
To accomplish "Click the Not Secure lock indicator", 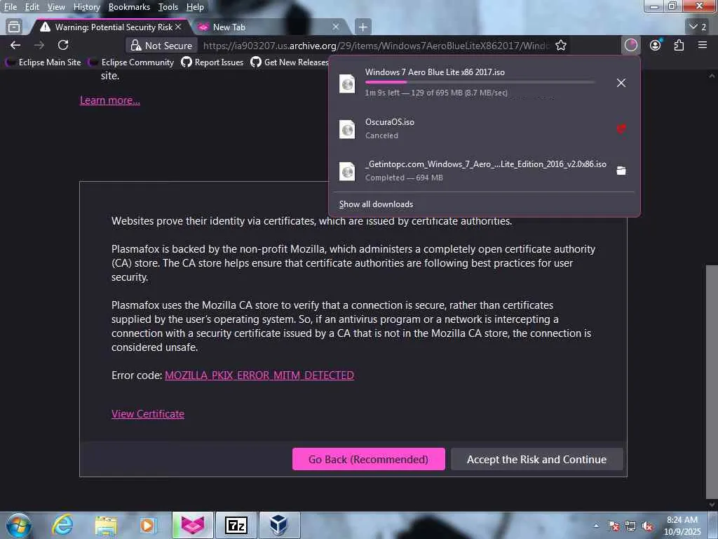I will click(161, 46).
